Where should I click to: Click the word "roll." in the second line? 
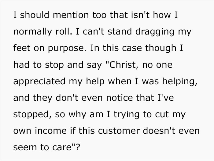pyautogui.click(x=64, y=32)
